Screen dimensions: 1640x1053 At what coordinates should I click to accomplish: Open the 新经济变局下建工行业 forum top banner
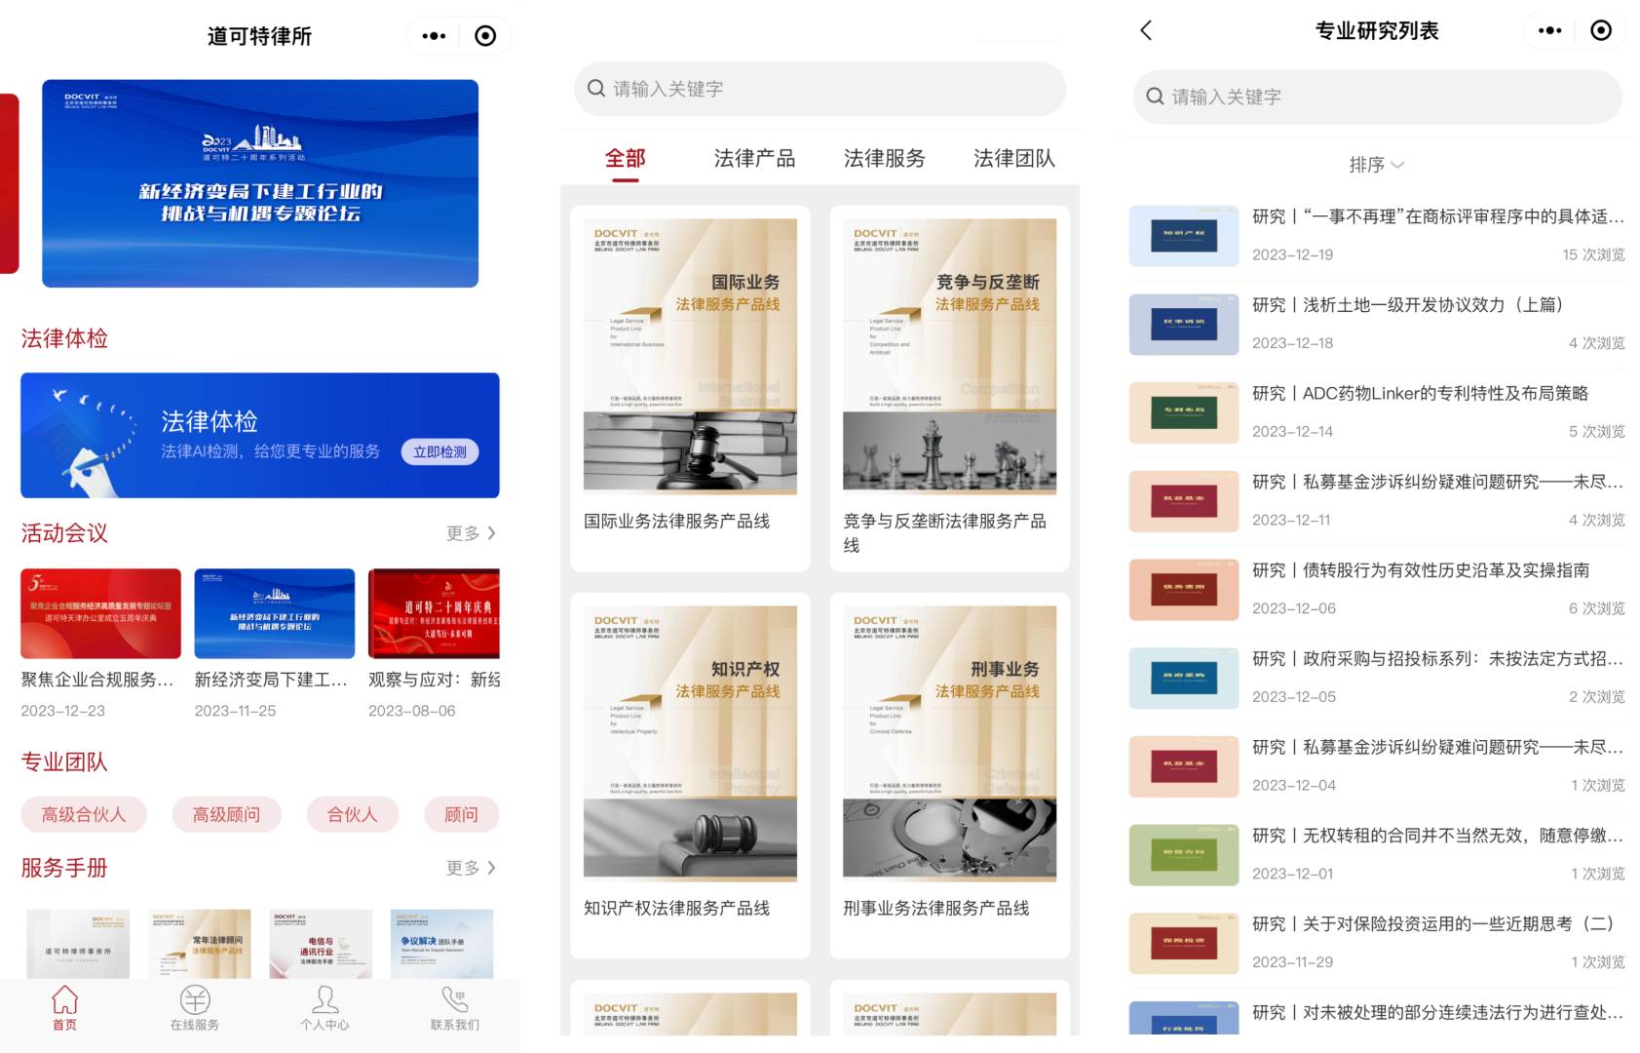point(260,183)
